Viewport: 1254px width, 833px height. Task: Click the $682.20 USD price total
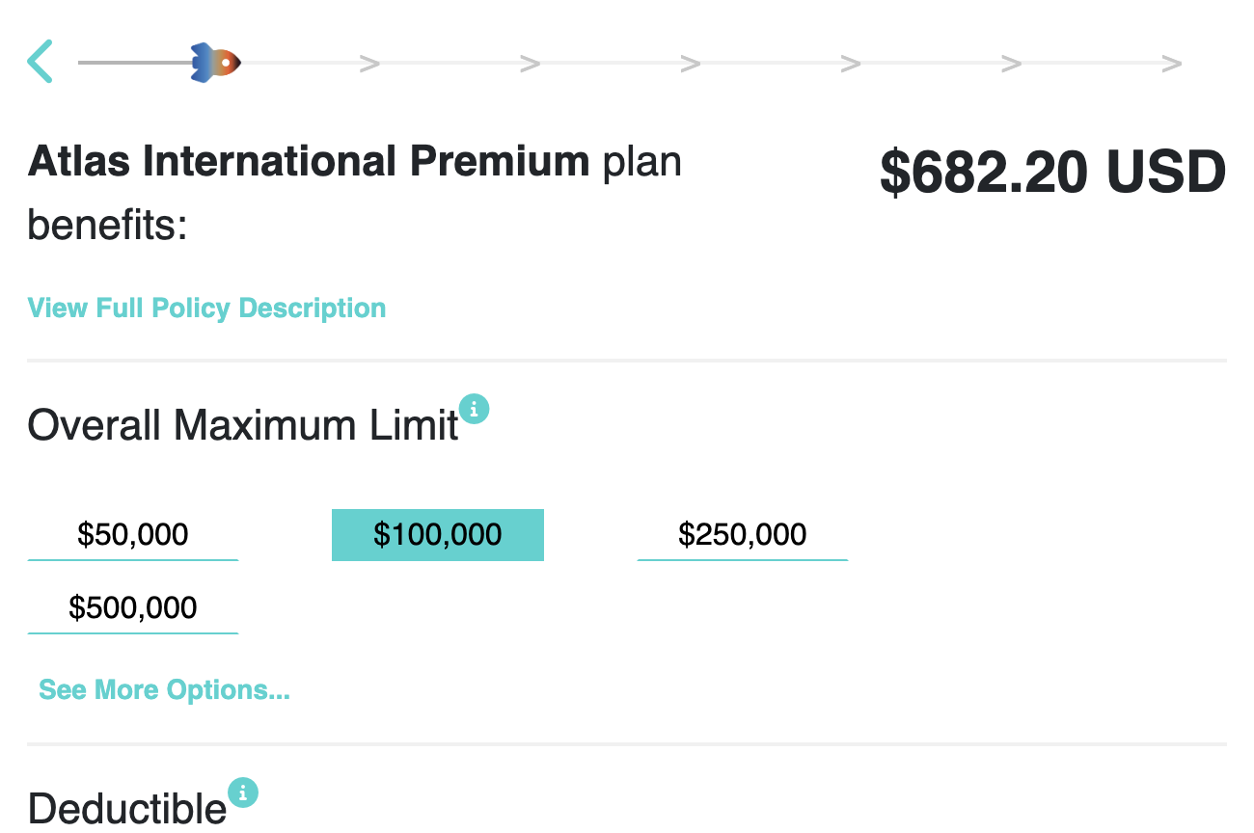pyautogui.click(x=1052, y=174)
